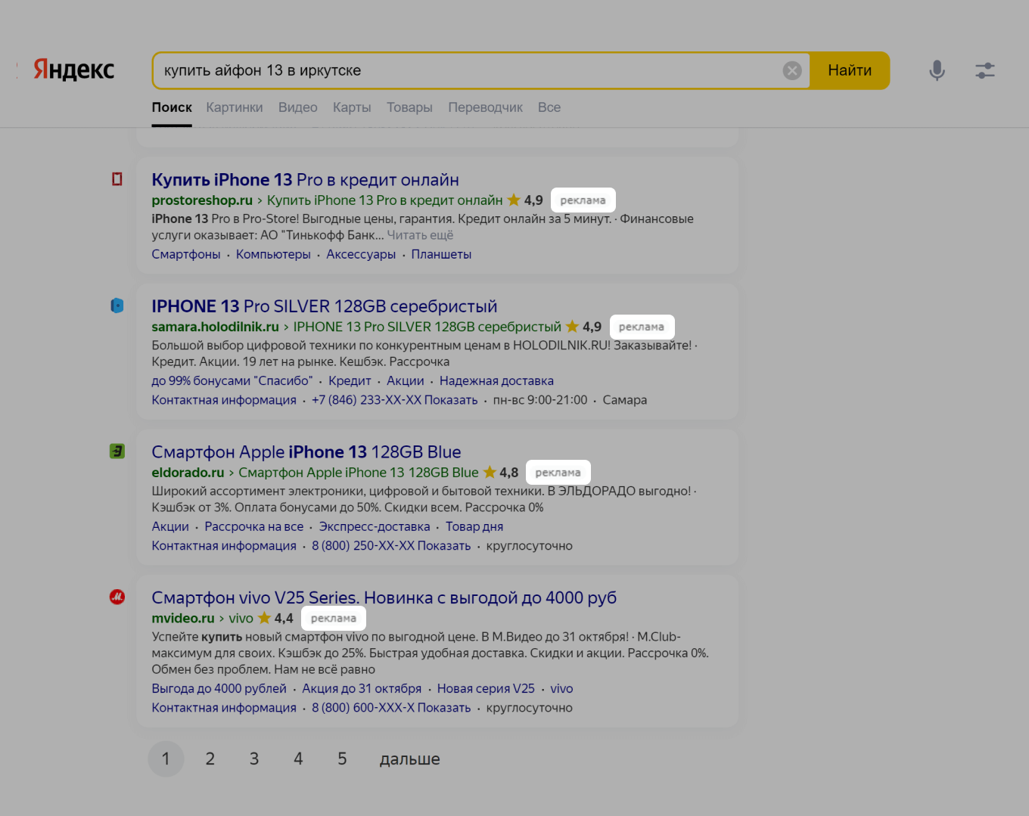The width and height of the screenshot is (1029, 816).
Task: Reveal the Holodilnik phone number via Показать
Action: point(450,400)
